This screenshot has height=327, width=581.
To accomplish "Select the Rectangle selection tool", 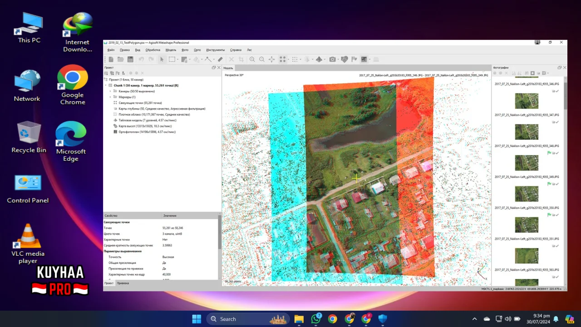I will pos(172,59).
